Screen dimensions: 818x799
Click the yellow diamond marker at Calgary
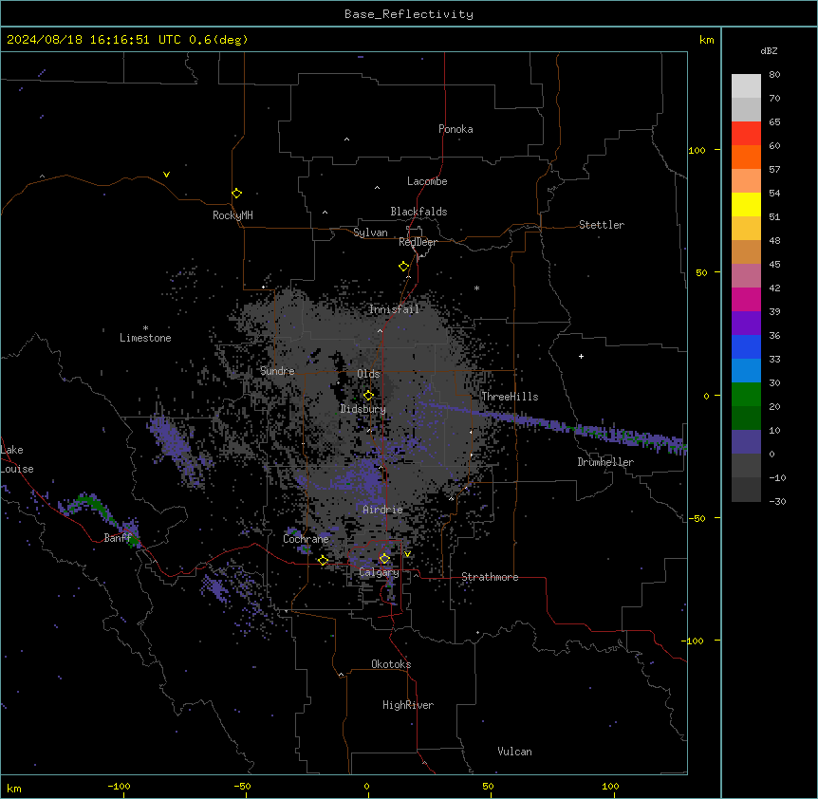pos(384,559)
